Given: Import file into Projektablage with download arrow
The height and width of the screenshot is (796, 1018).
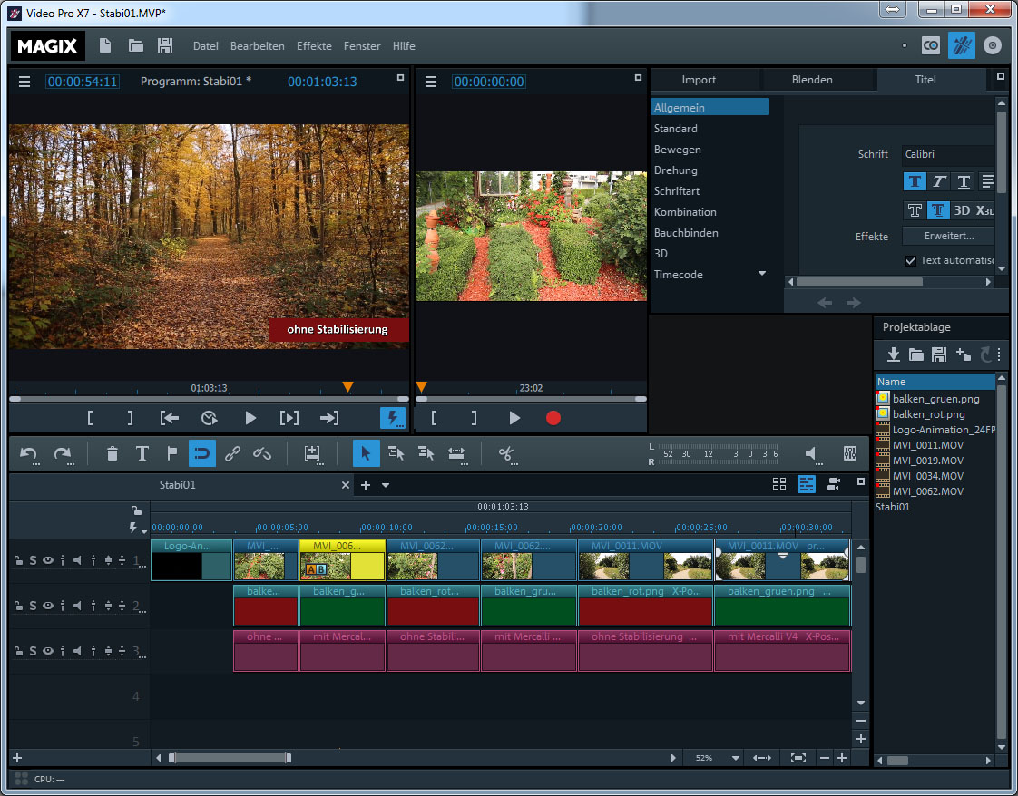Looking at the screenshot, I should coord(894,354).
